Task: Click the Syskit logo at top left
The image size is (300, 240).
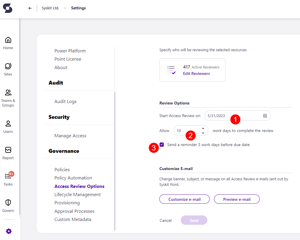Action: [x=8, y=8]
